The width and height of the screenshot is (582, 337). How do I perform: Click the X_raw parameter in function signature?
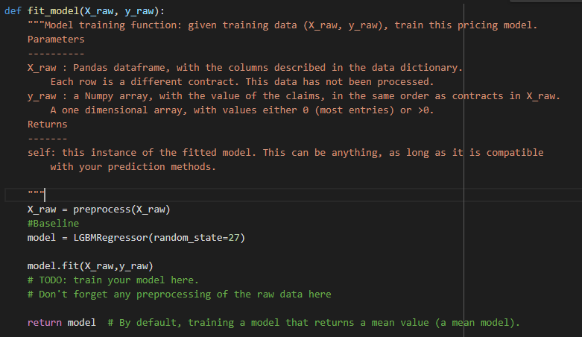[98, 11]
